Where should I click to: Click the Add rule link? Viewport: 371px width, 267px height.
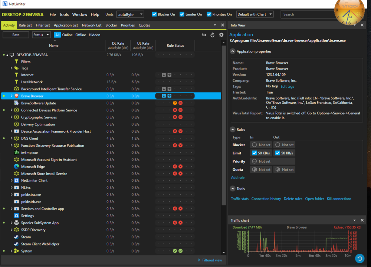(x=237, y=178)
